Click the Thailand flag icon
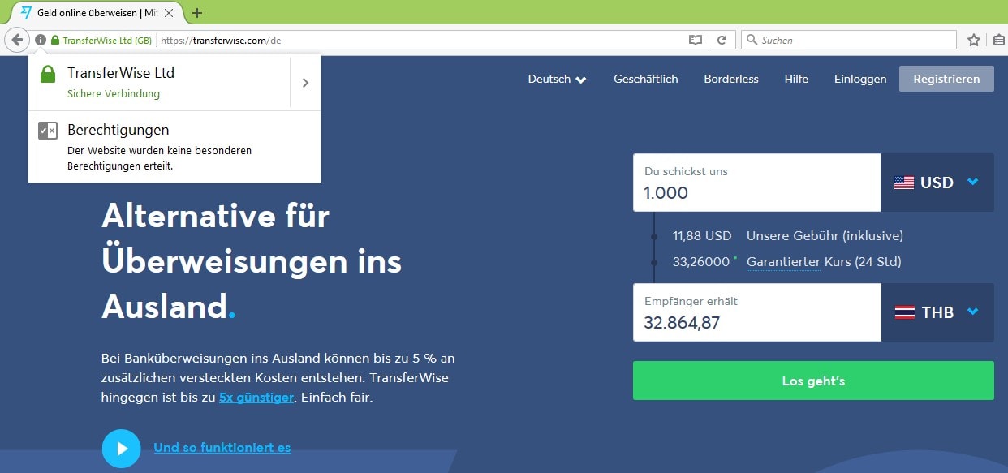Screen dimensions: 1008x473 click(x=904, y=312)
